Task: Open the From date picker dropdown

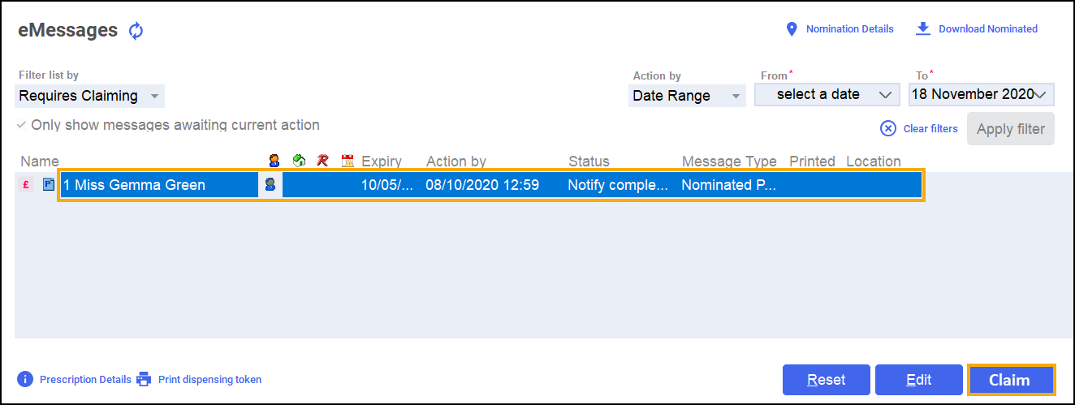Action: point(827,95)
